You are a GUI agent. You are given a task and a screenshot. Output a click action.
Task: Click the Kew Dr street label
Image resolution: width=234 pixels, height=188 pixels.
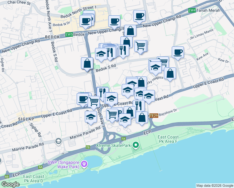[223, 60]
